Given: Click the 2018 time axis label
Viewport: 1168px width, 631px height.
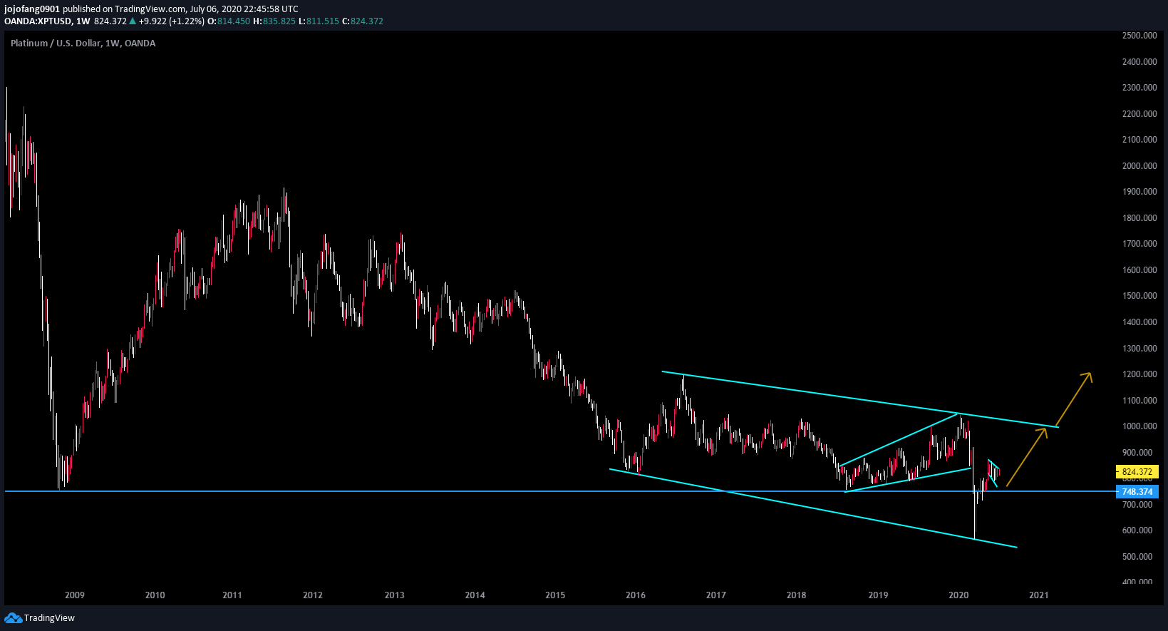Looking at the screenshot, I should point(797,595).
